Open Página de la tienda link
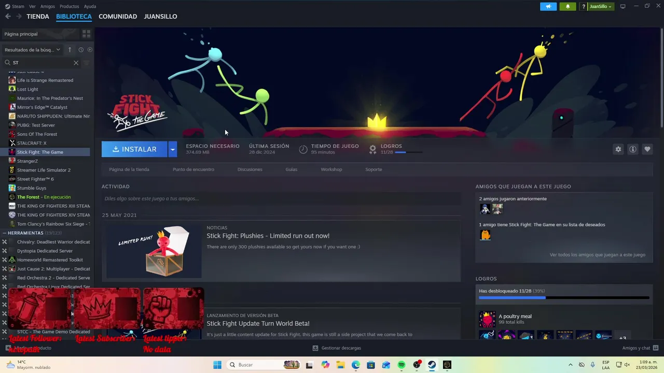This screenshot has height=373, width=664. (x=129, y=169)
